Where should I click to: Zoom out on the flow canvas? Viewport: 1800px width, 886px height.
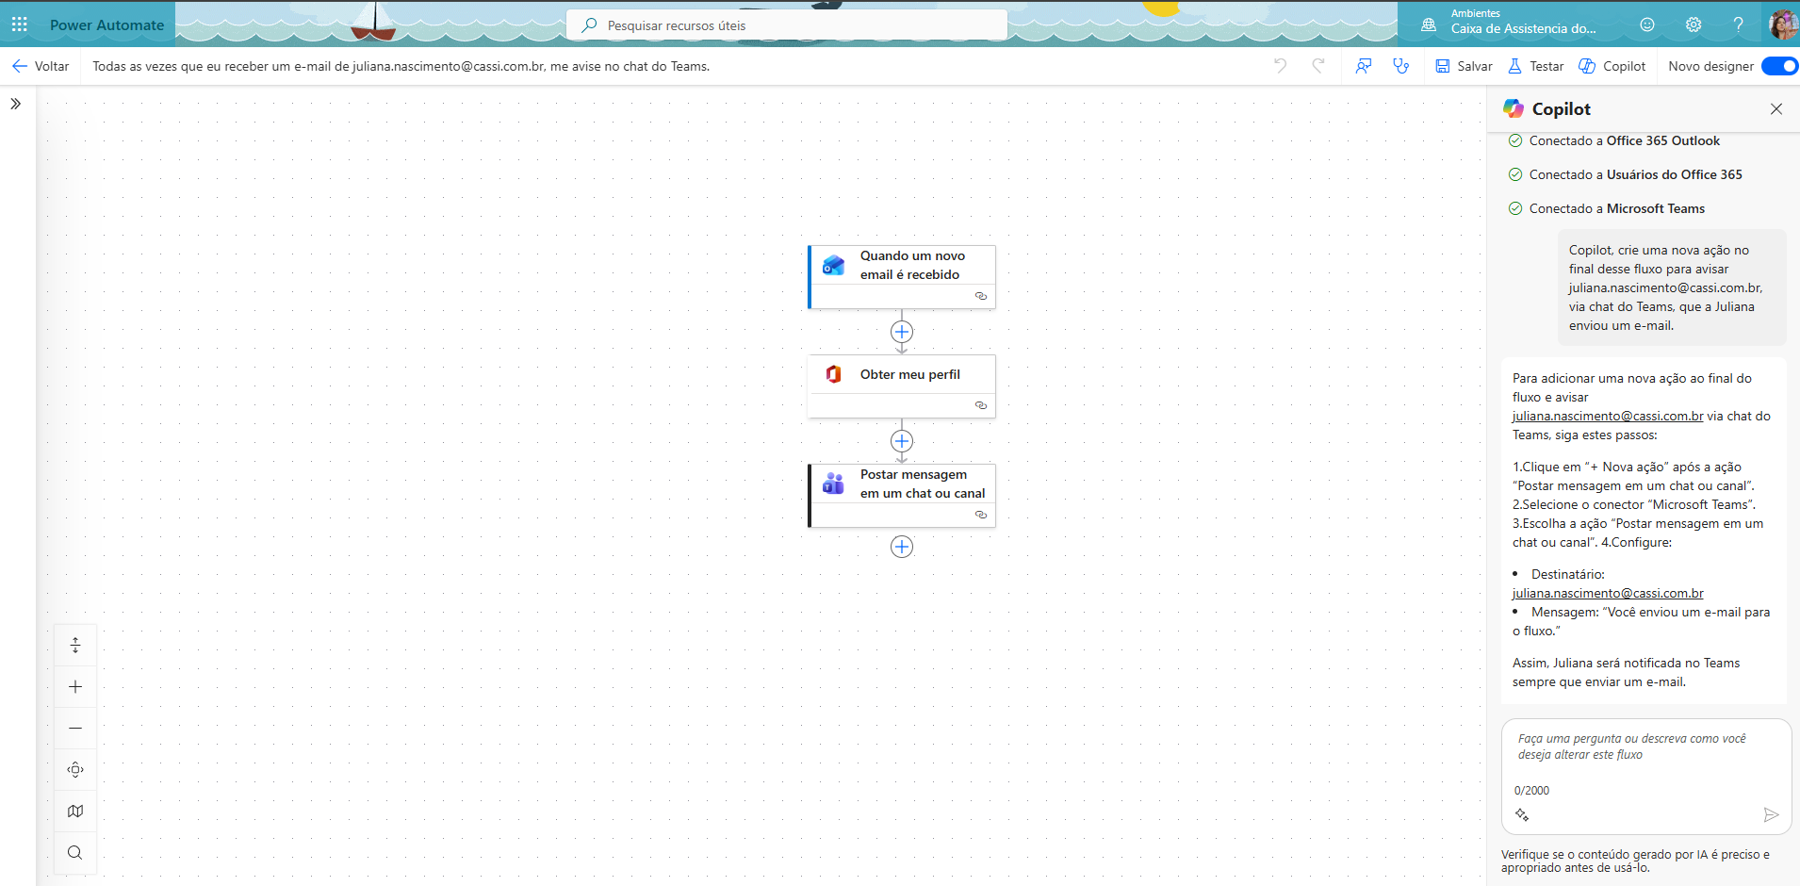tap(75, 729)
